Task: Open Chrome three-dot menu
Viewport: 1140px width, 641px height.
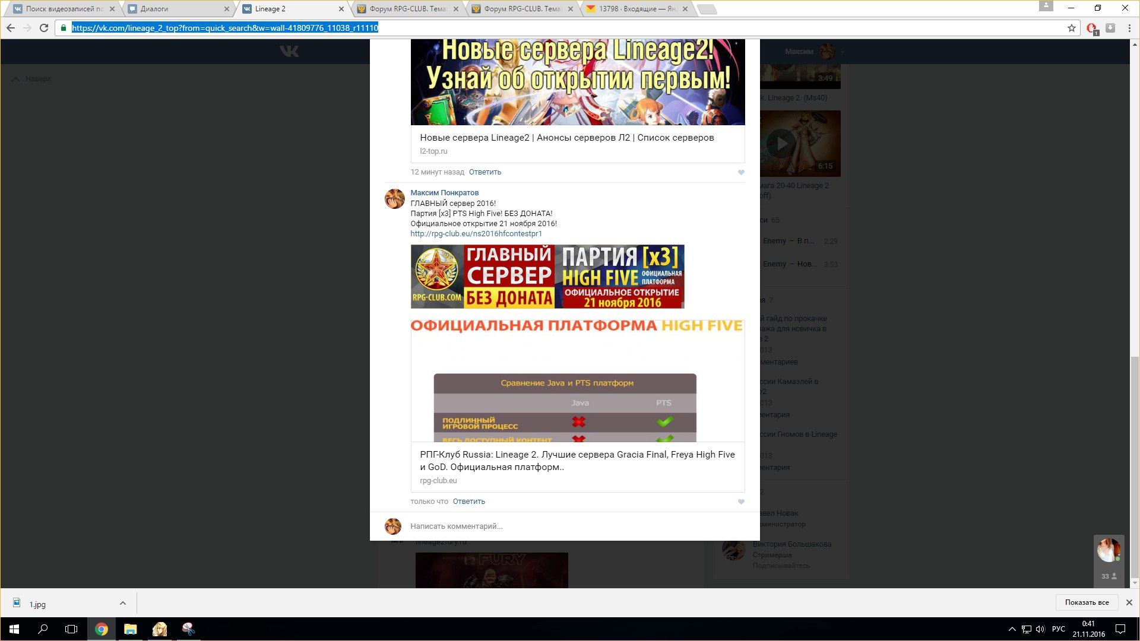Action: pos(1129,28)
